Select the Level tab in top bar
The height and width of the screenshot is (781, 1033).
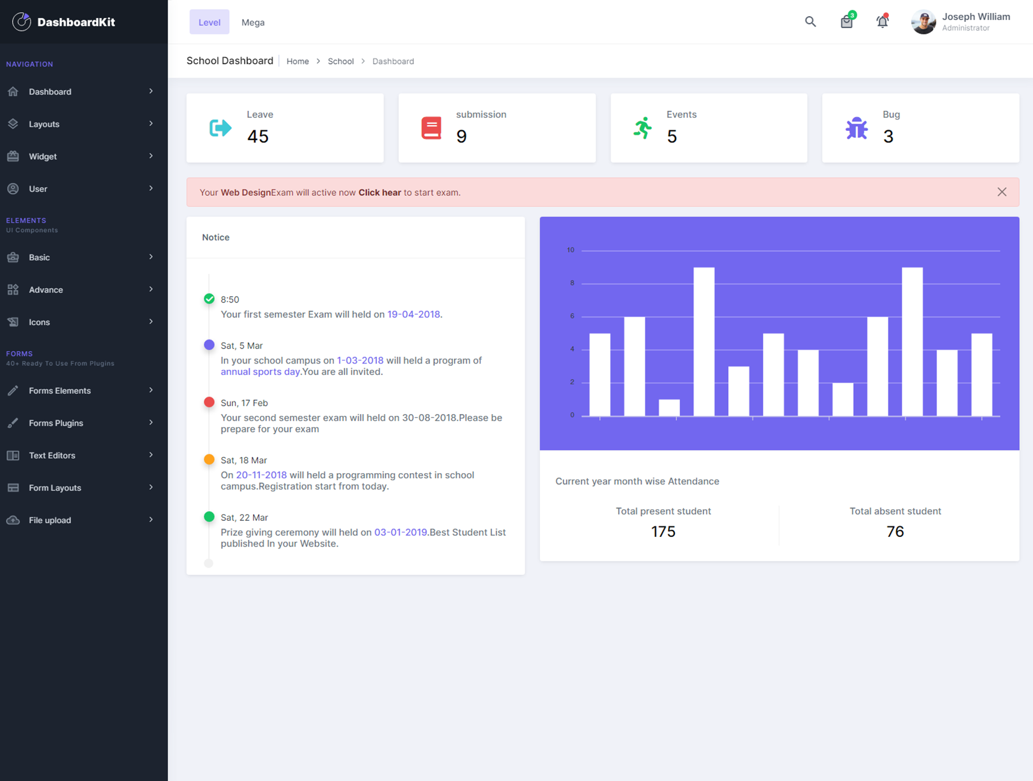point(209,22)
